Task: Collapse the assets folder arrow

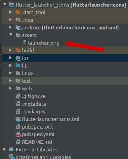Action: [11, 35]
